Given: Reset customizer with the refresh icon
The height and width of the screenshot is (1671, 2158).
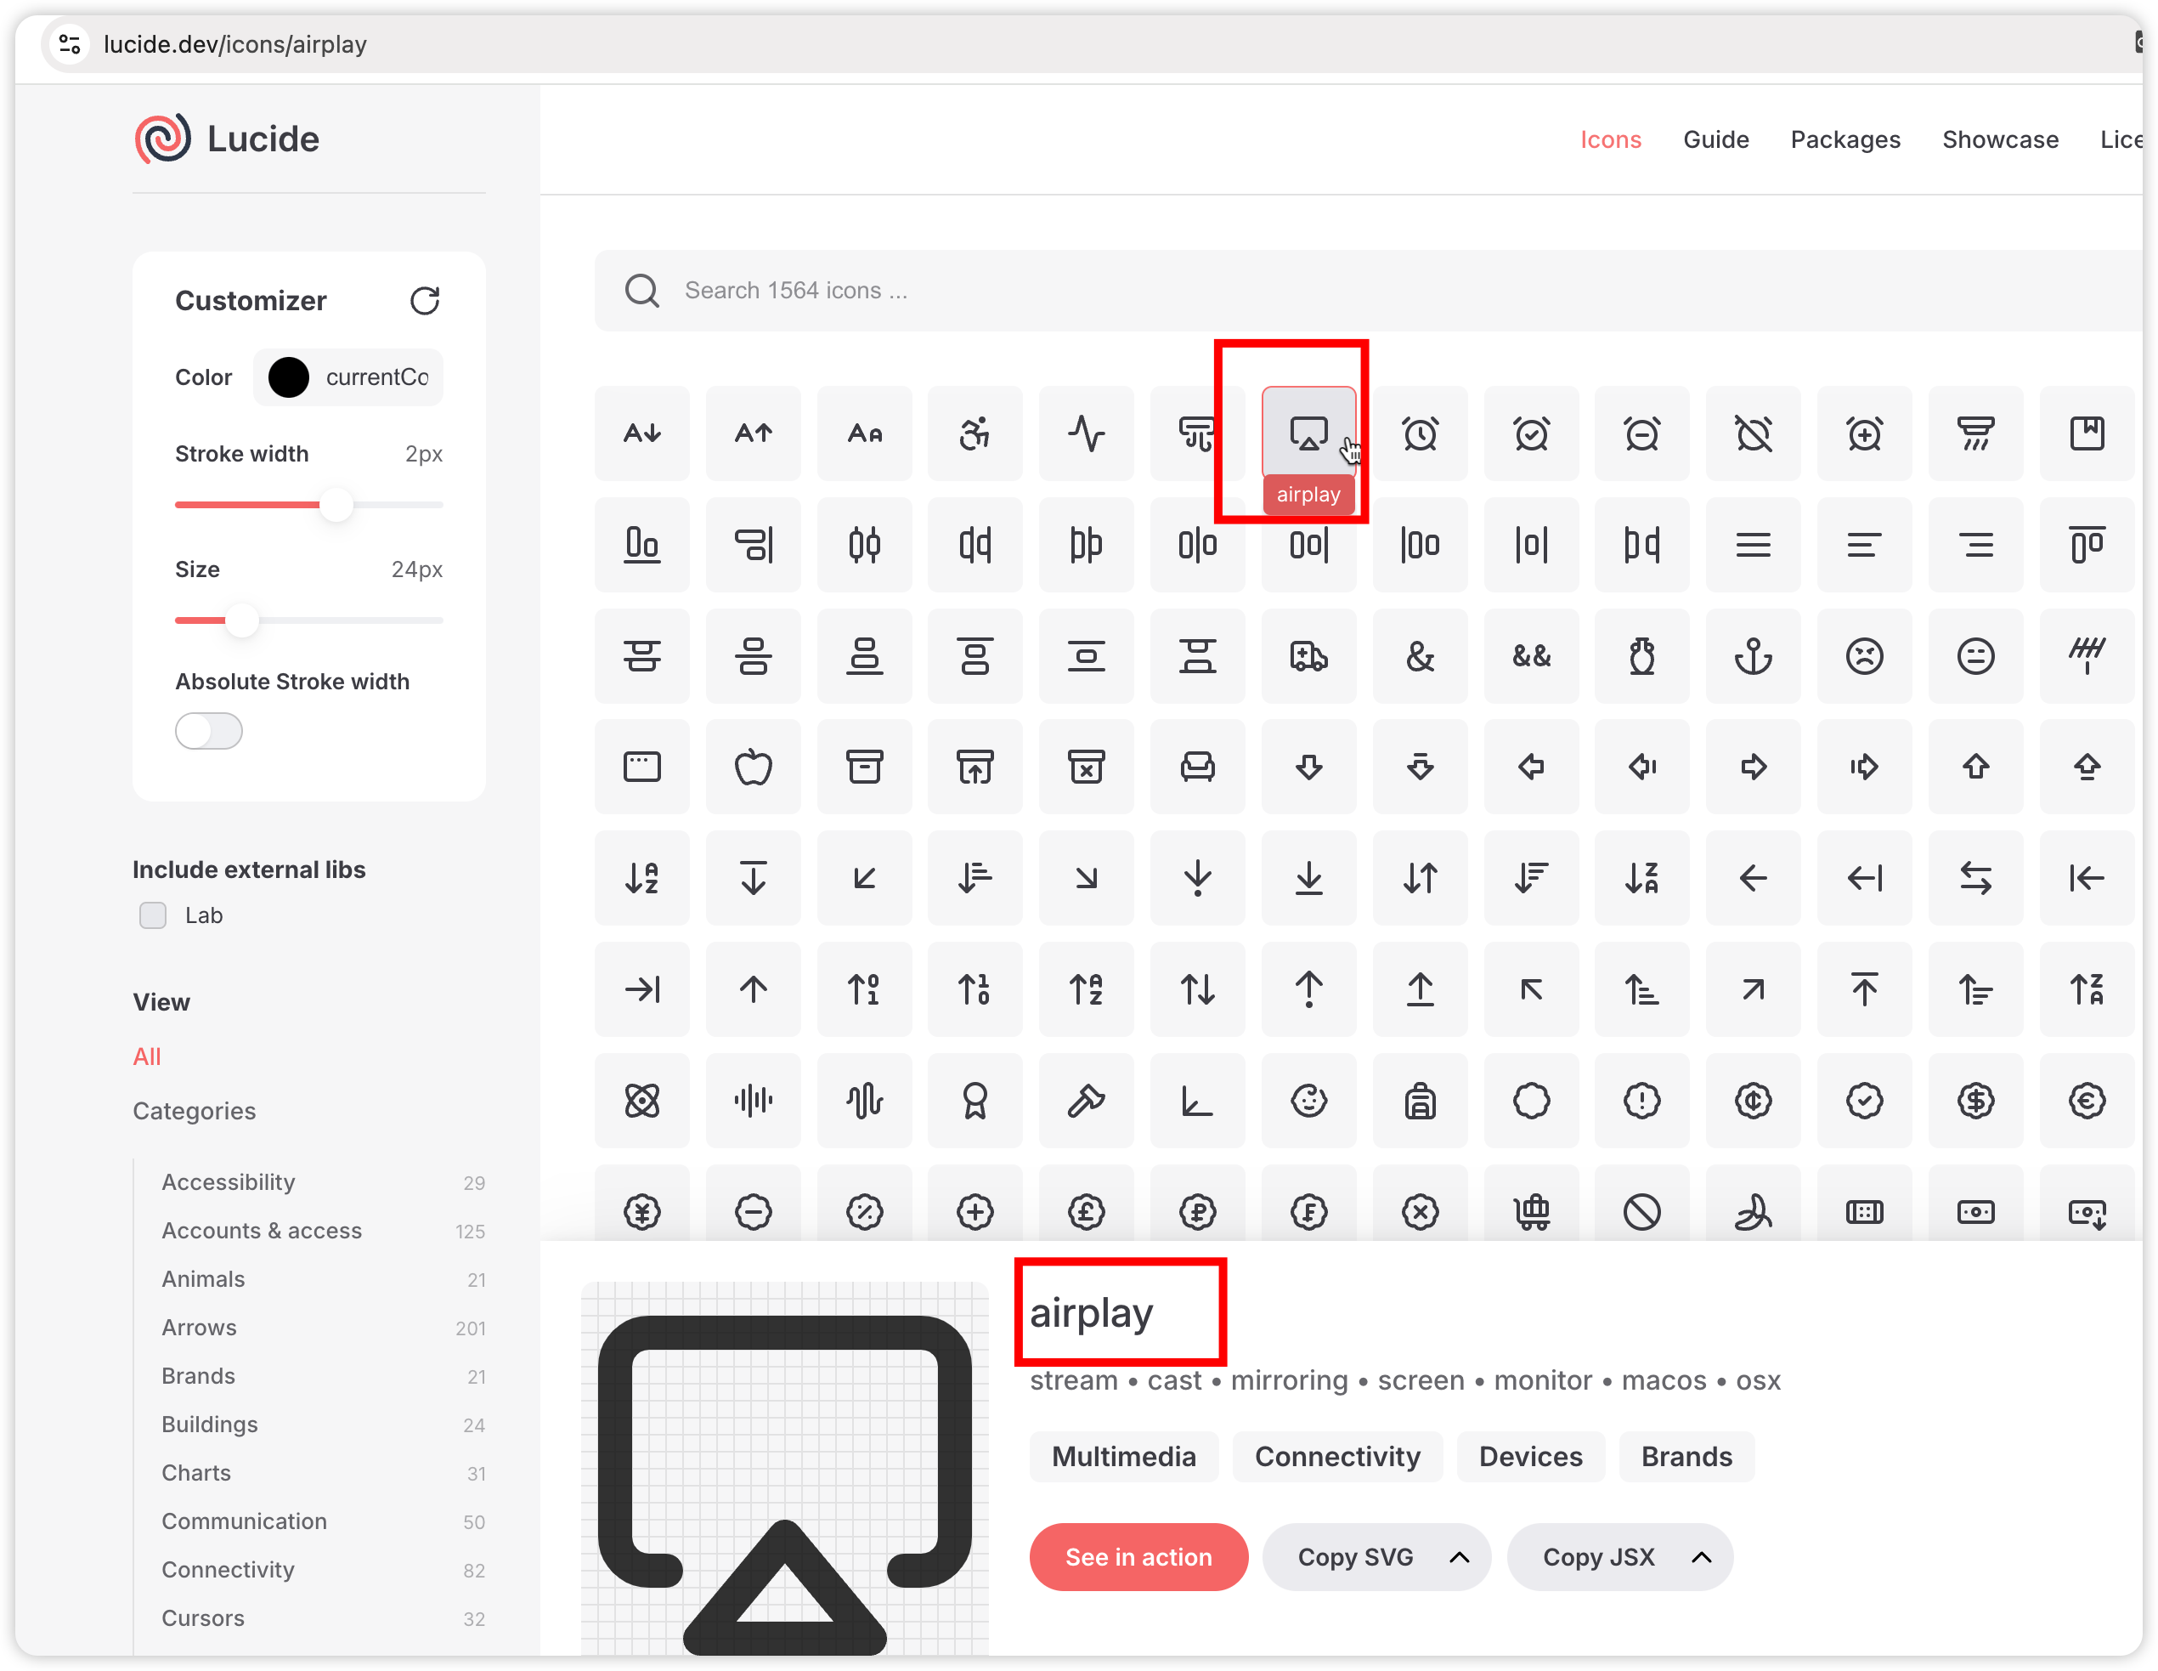Looking at the screenshot, I should pyautogui.click(x=425, y=301).
